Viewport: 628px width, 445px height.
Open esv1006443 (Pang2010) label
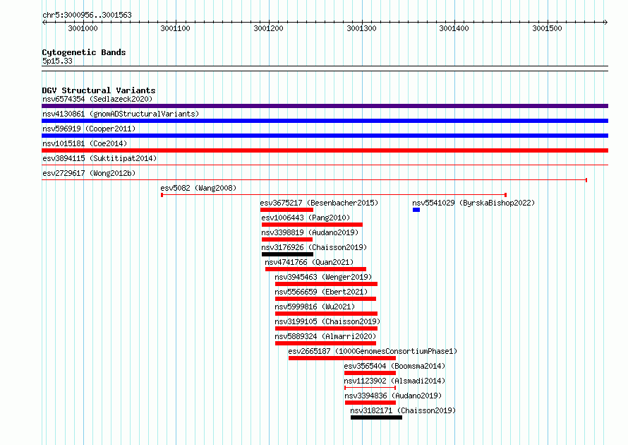tap(306, 218)
